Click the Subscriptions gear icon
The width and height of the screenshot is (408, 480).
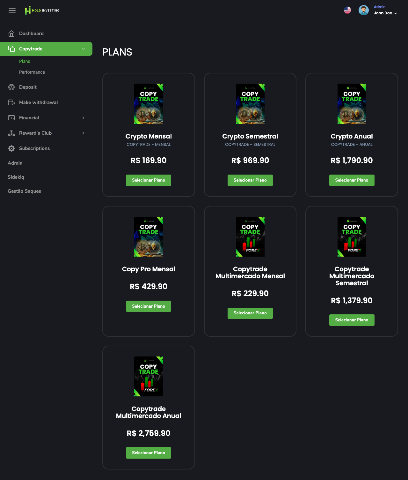coord(11,148)
